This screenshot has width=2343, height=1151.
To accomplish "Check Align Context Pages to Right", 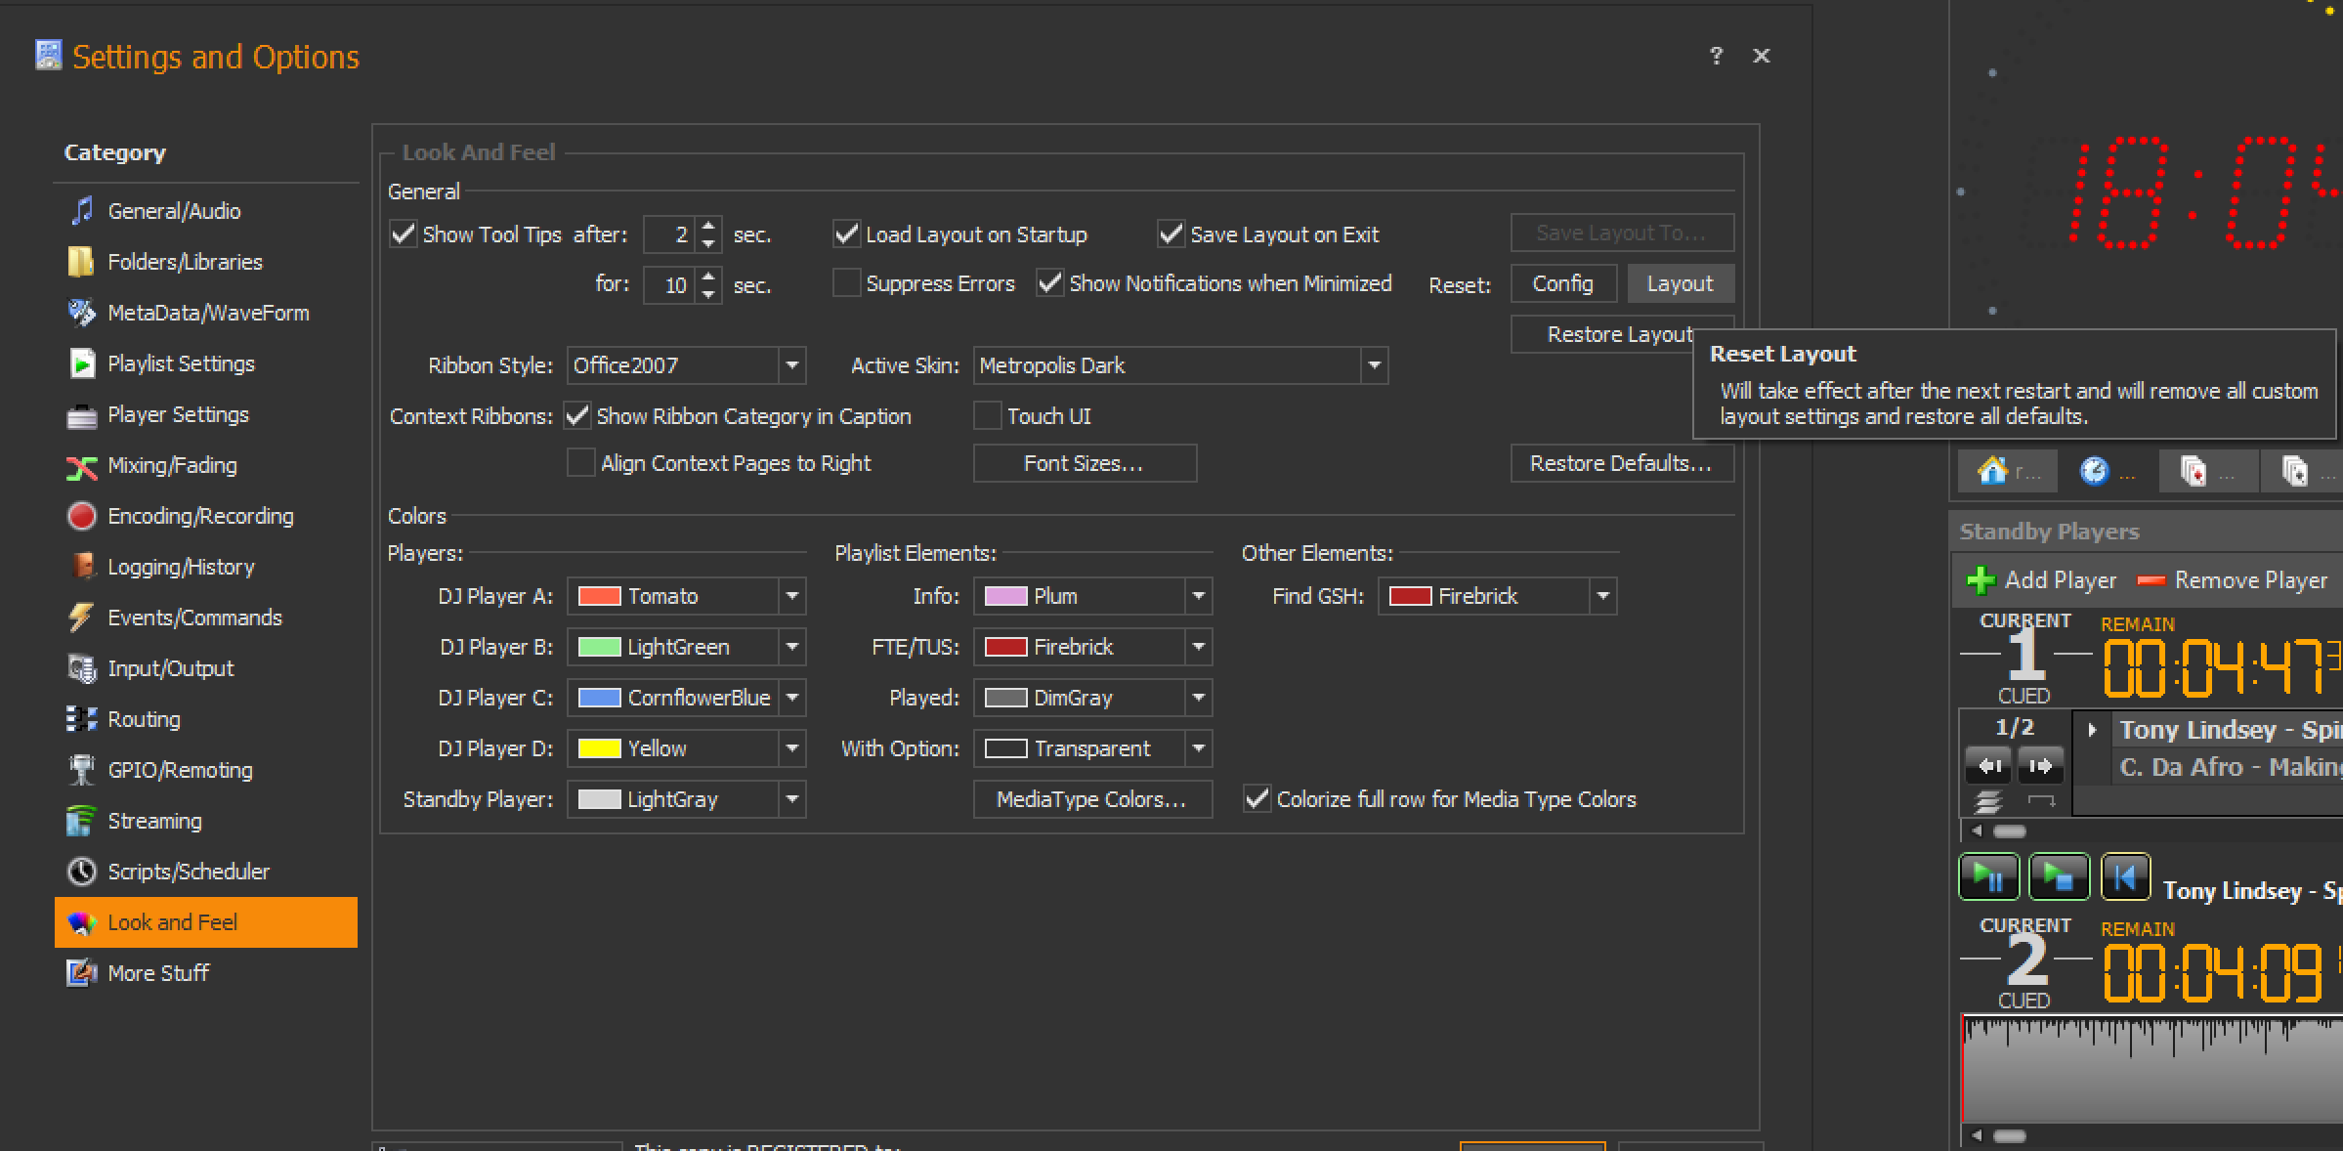I will pos(581,463).
